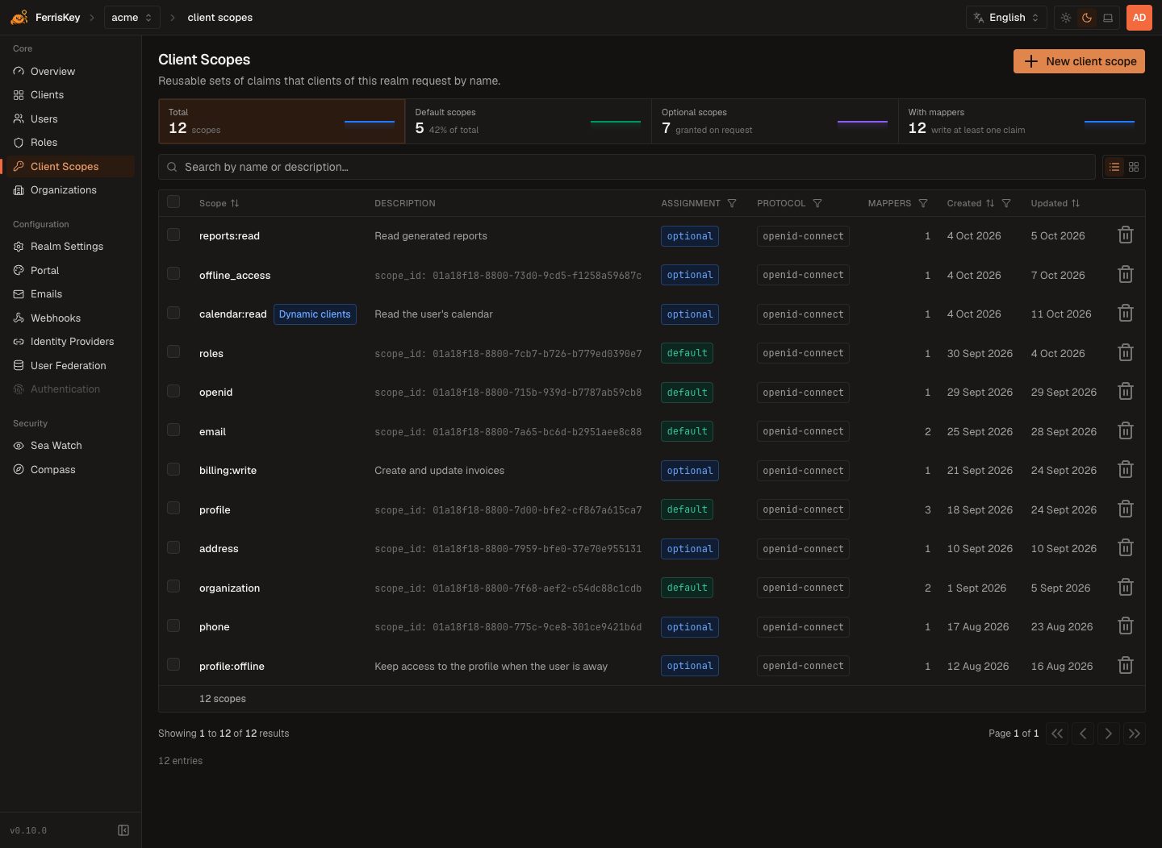The height and width of the screenshot is (848, 1162).
Task: Go to the next page arrow
Action: pos(1109,734)
